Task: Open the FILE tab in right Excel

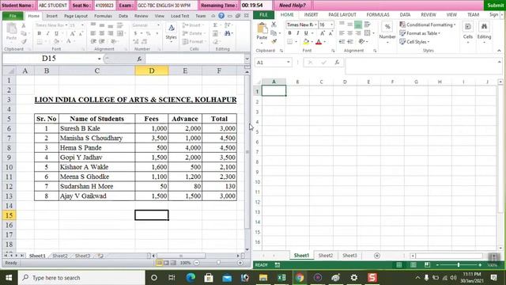Action: click(x=263, y=15)
